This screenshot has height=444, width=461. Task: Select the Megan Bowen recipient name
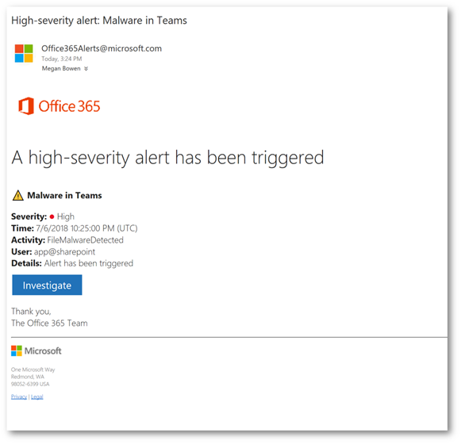61,68
